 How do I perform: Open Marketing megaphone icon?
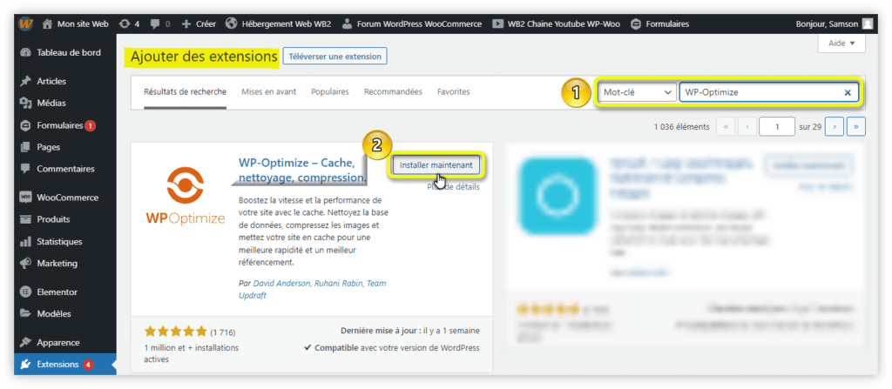25,264
